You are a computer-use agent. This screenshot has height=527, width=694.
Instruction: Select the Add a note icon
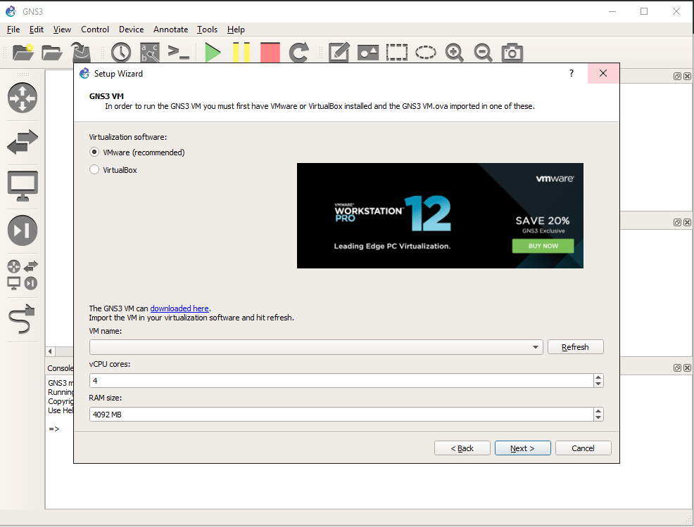[x=339, y=53]
